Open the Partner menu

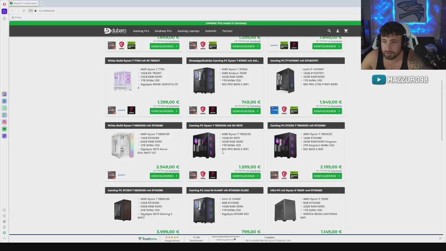(228, 31)
